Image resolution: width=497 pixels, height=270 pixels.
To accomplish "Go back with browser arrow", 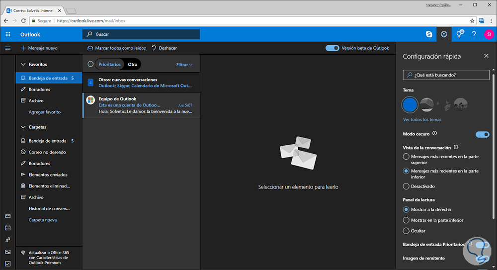I will point(6,20).
